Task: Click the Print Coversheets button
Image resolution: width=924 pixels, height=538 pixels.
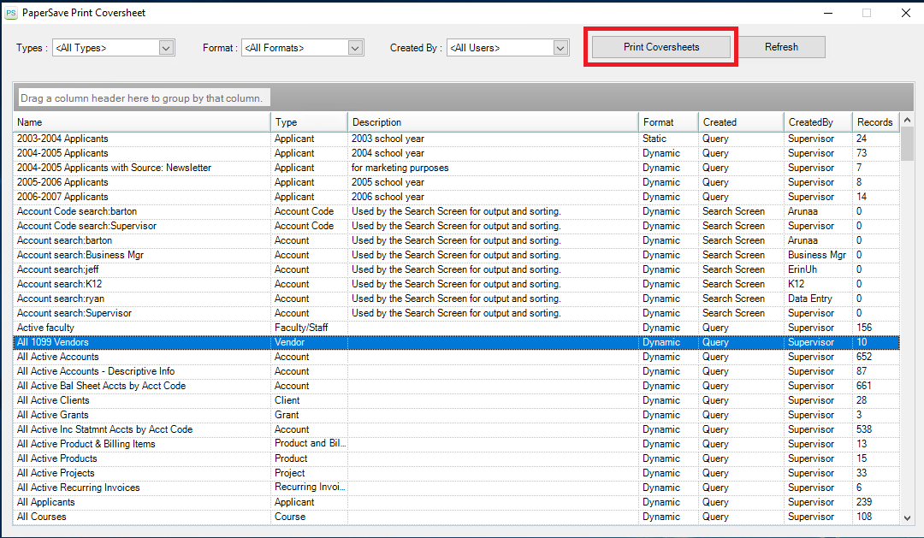Action: pyautogui.click(x=660, y=47)
